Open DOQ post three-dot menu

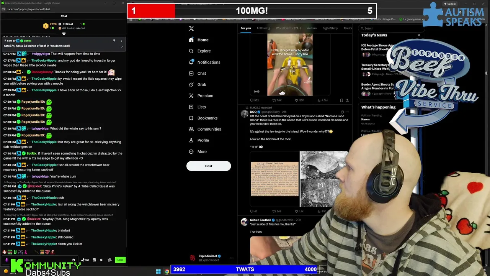(x=347, y=112)
